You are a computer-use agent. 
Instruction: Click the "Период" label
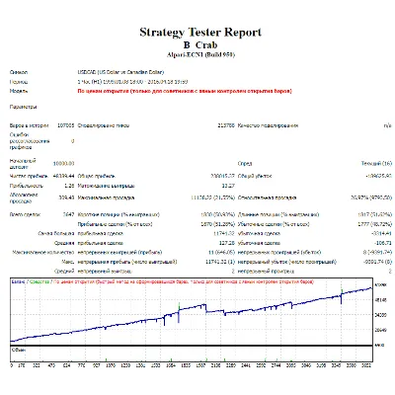[19, 82]
